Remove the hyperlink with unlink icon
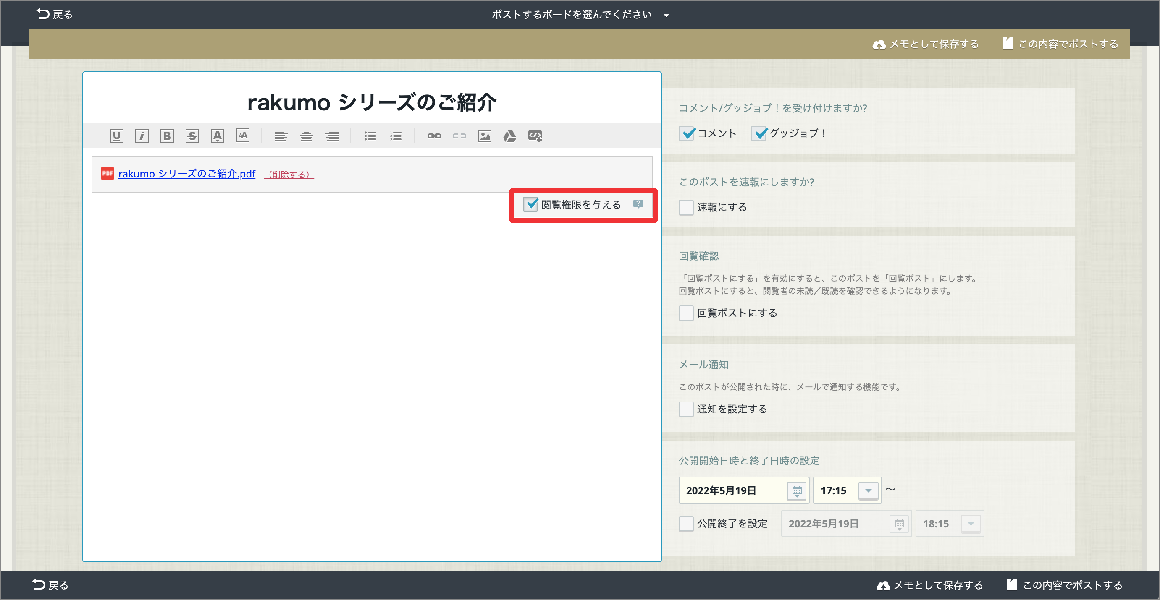This screenshot has width=1160, height=600. point(459,136)
